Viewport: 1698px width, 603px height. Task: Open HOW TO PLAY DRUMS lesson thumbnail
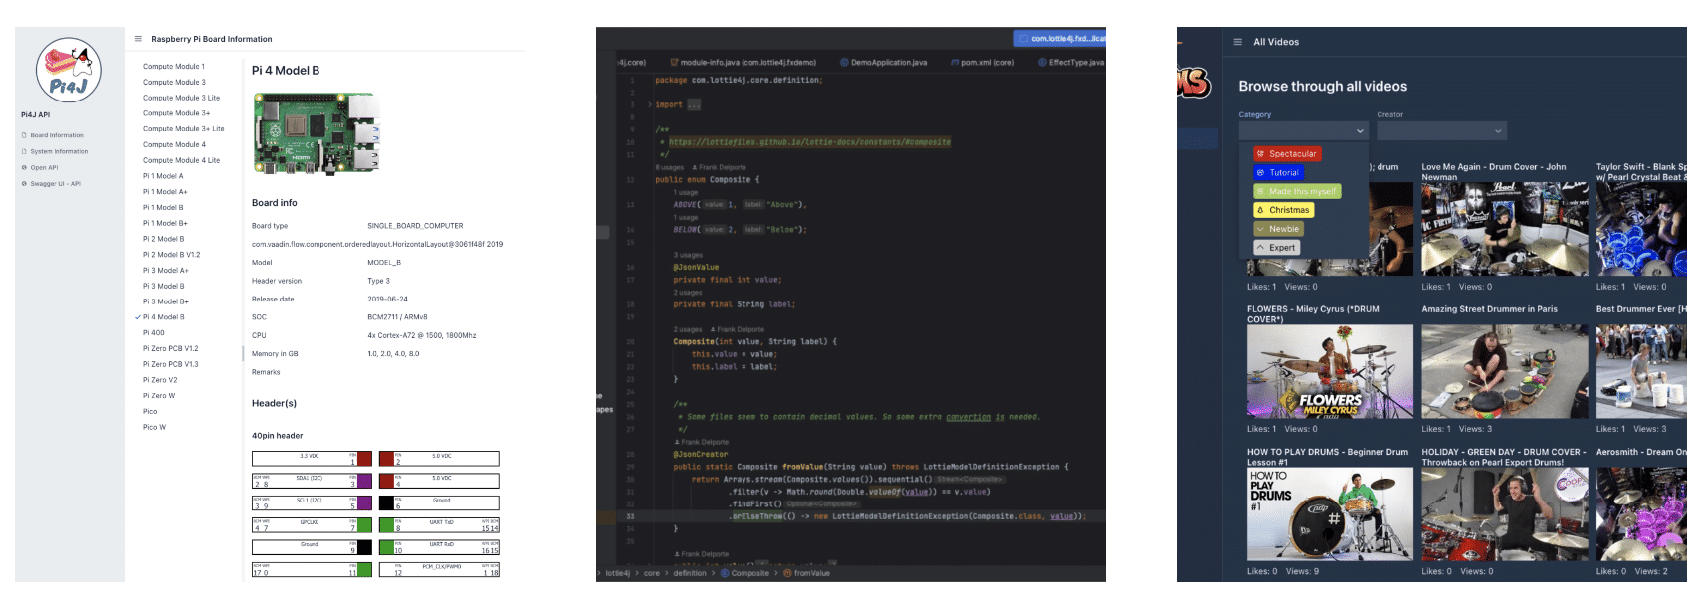point(1330,513)
